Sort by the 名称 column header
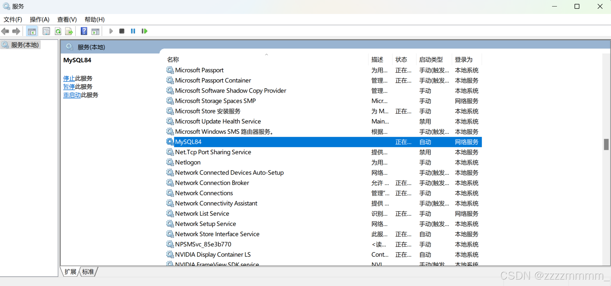The image size is (611, 286). click(x=266, y=59)
